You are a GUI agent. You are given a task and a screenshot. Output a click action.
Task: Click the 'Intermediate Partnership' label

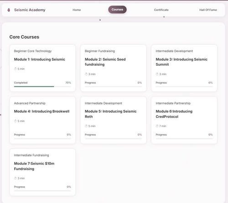173,103
